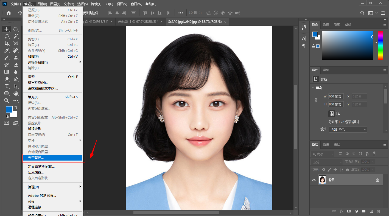Screen dimensions: 389x216
Task: Select the Rounded Rectangle shape tool
Action: [x=7, y=93]
